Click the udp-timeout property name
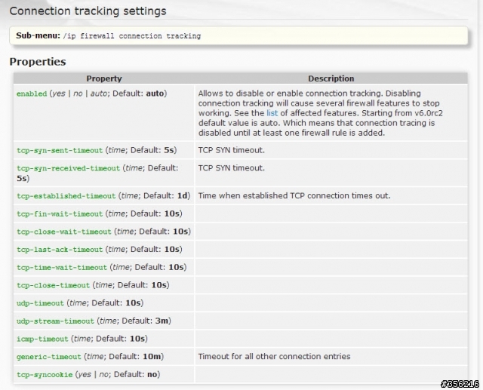The height and width of the screenshot is (390, 483). (40, 303)
